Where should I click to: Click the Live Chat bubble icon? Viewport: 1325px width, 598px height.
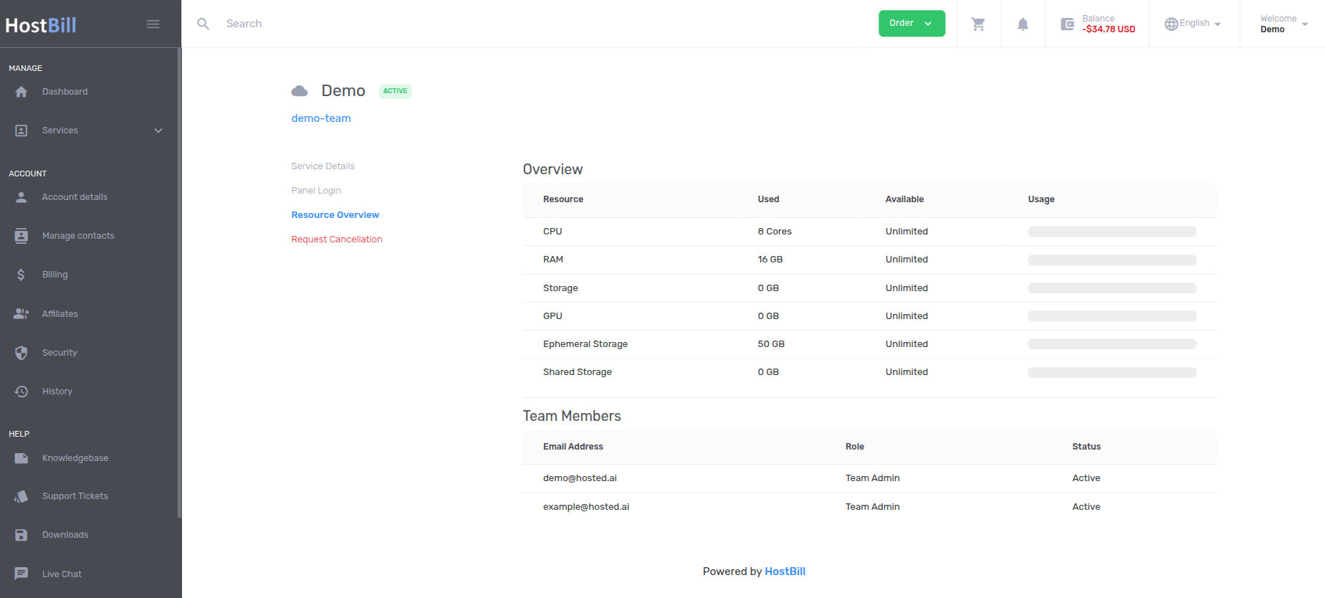point(21,574)
